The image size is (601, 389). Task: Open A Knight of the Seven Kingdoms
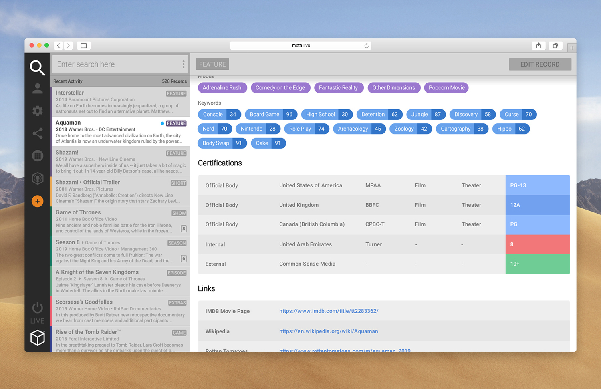coord(121,281)
